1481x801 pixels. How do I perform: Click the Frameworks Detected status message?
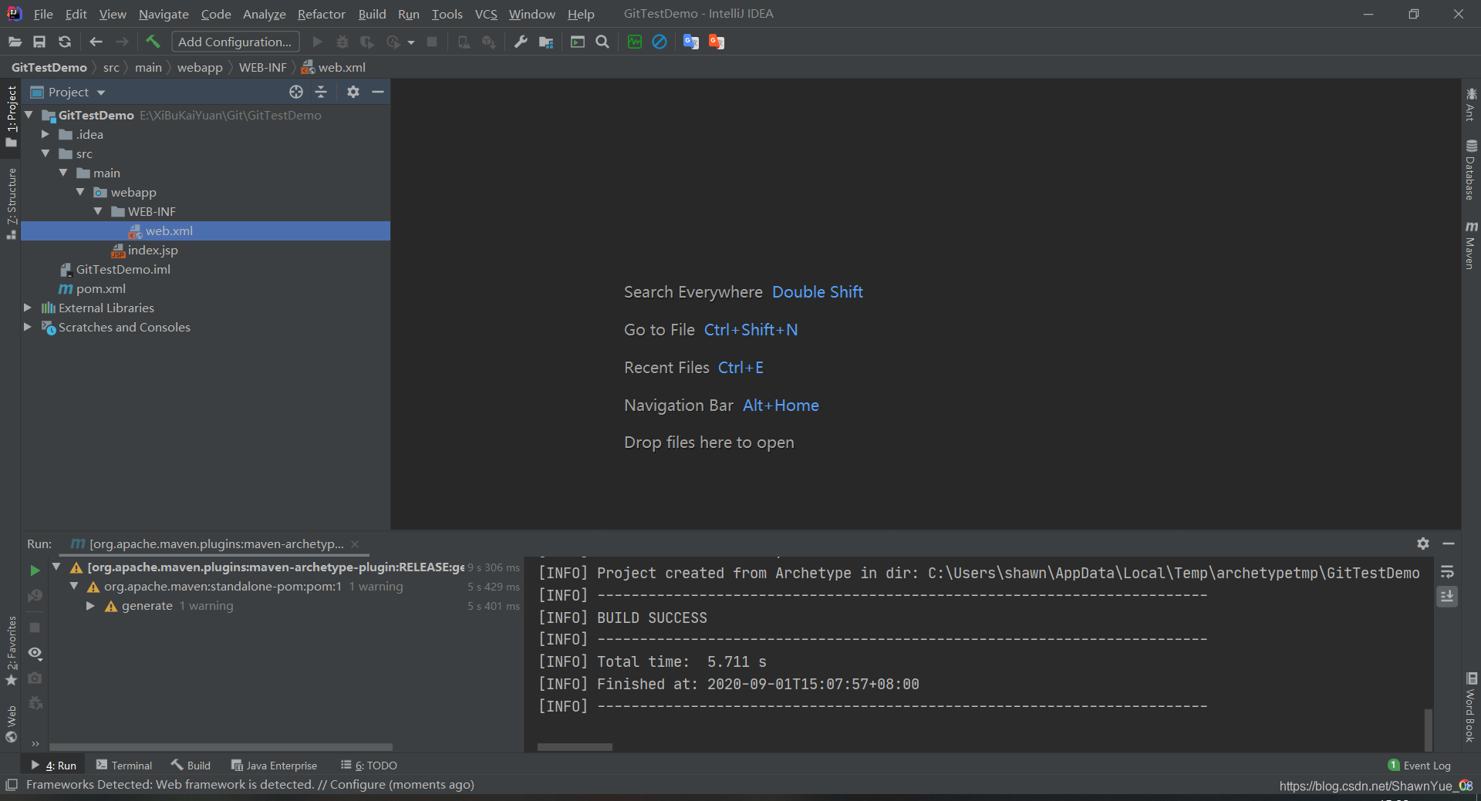coord(250,785)
